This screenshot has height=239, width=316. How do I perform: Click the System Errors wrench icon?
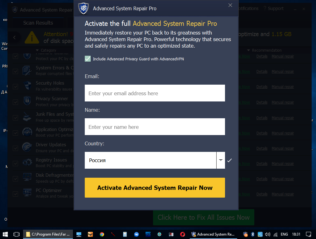coord(27,71)
